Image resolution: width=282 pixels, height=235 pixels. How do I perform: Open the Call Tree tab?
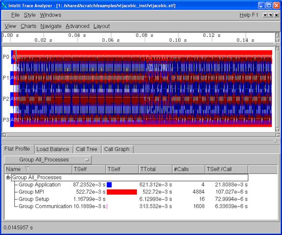pos(87,149)
